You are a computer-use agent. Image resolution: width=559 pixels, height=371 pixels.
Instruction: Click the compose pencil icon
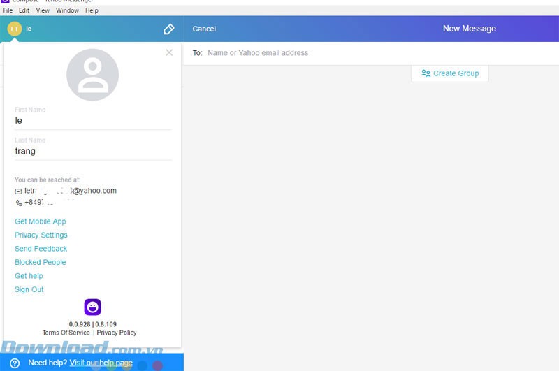pos(168,29)
